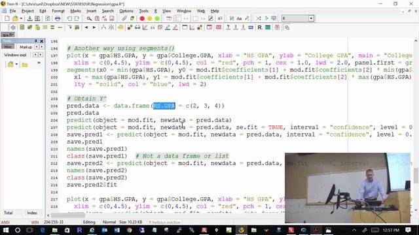Screen dimensions: 419x235
Task: Click the Windows Start button
Action: point(5,230)
